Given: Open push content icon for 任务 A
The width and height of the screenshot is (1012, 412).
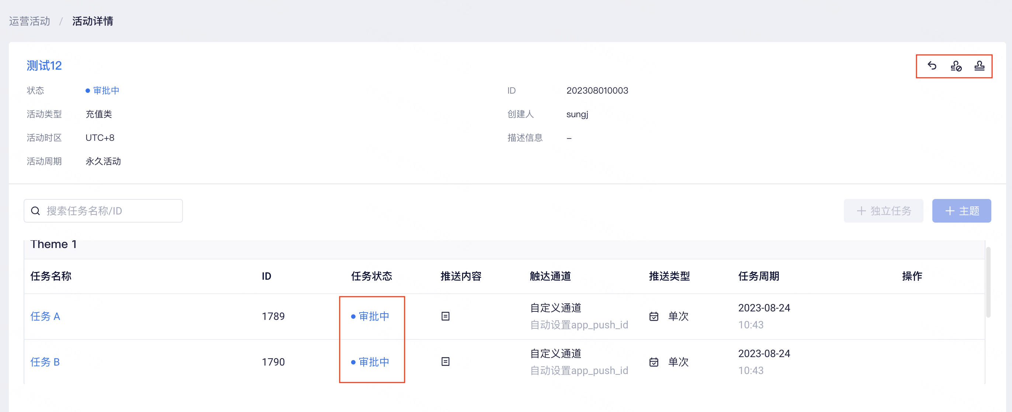Looking at the screenshot, I should (x=445, y=316).
